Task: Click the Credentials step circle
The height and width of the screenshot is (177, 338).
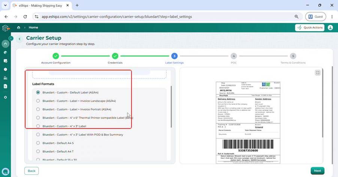Action: pos(115,56)
